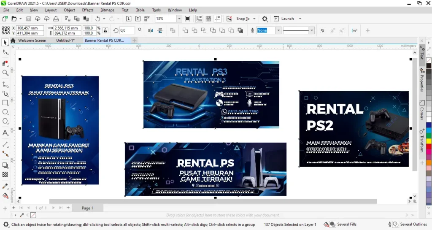Screen dimensions: 432x230
Task: Select the Zoom tool
Action: coord(5,73)
